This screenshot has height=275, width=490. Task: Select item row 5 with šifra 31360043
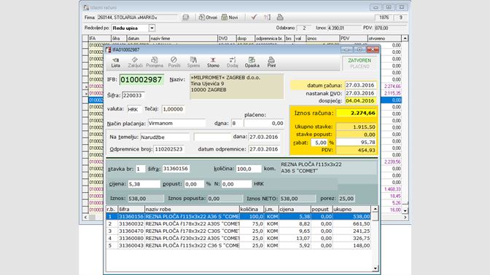point(238,245)
